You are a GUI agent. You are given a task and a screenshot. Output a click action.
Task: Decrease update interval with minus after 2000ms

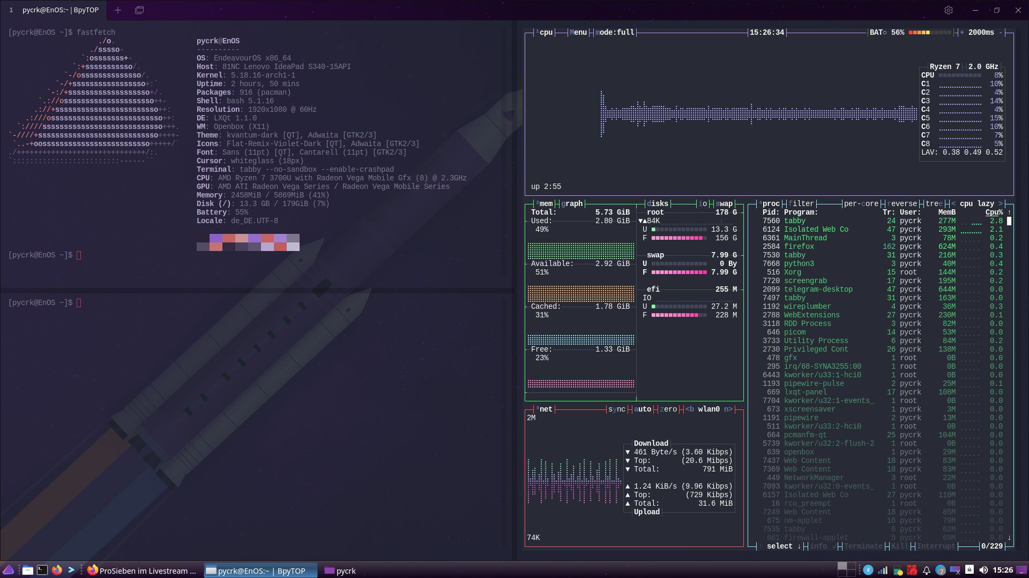click(1001, 33)
